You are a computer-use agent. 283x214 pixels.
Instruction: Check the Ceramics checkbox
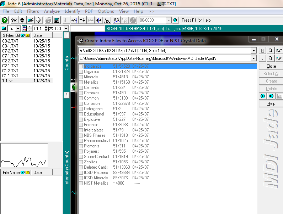click(81, 93)
